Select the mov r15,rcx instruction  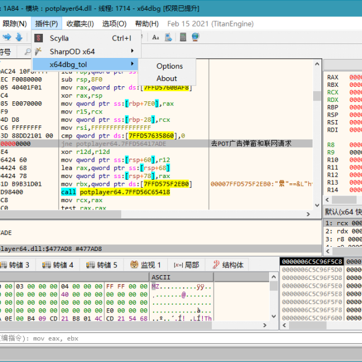point(81,112)
